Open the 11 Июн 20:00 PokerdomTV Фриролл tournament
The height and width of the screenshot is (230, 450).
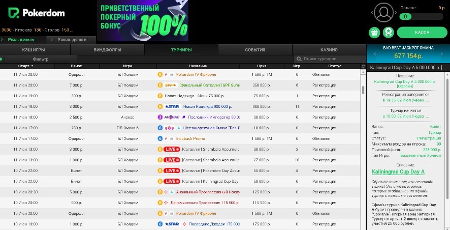[x=180, y=74]
